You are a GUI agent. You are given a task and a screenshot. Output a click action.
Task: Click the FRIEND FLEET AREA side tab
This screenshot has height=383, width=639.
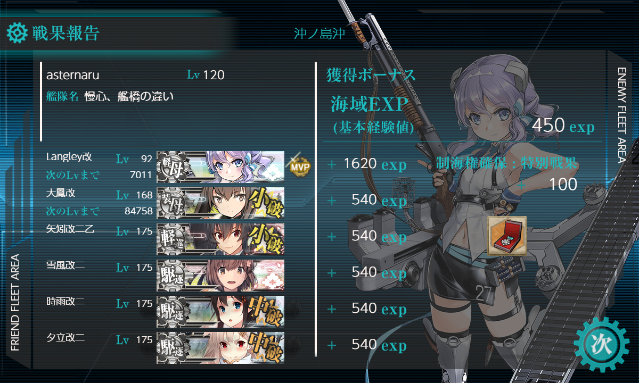click(15, 303)
